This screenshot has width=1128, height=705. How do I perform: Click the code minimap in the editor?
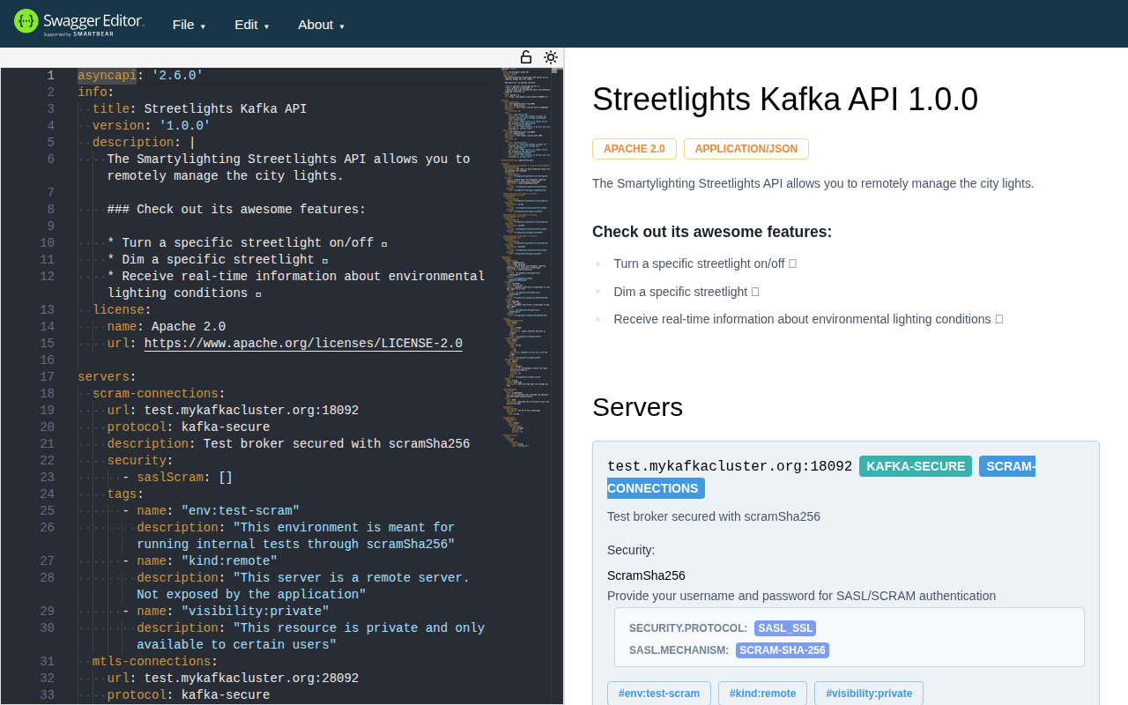(x=527, y=256)
